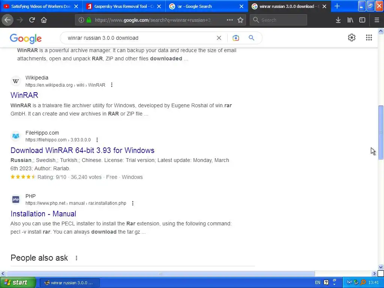Click the orange magnifier tray icon

point(363,283)
